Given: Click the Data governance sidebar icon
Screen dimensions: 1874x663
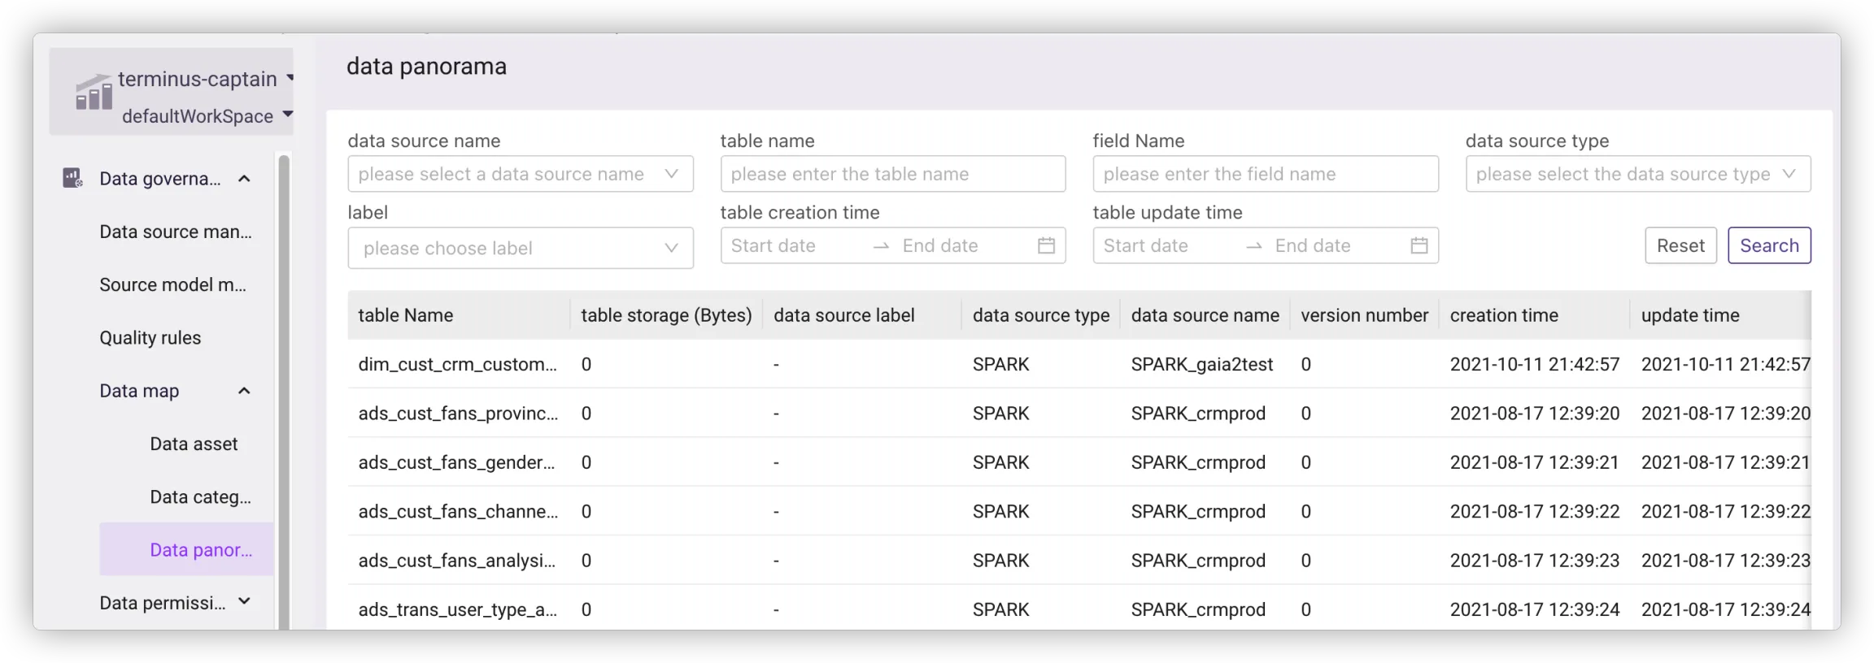Looking at the screenshot, I should point(72,178).
